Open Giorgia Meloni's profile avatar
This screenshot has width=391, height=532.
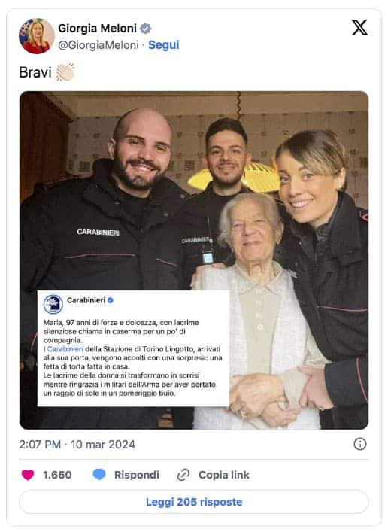(x=37, y=36)
